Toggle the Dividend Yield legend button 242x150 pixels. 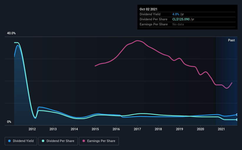coord(21,141)
